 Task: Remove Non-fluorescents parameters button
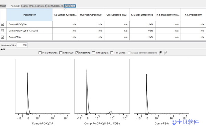point(55,6)
